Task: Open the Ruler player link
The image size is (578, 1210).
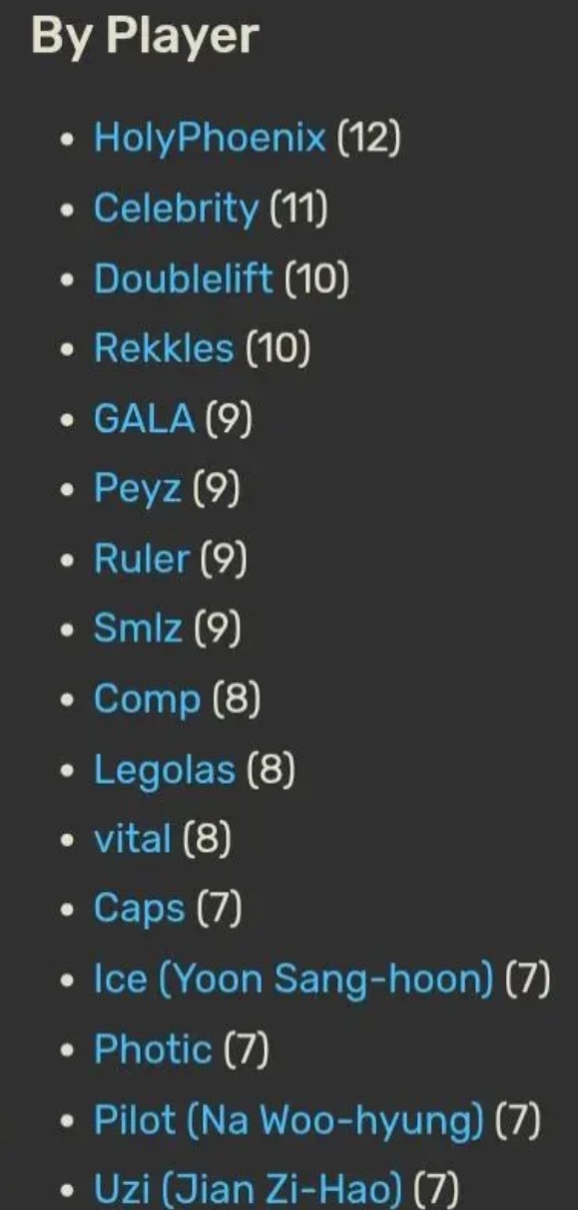Action: tap(141, 558)
